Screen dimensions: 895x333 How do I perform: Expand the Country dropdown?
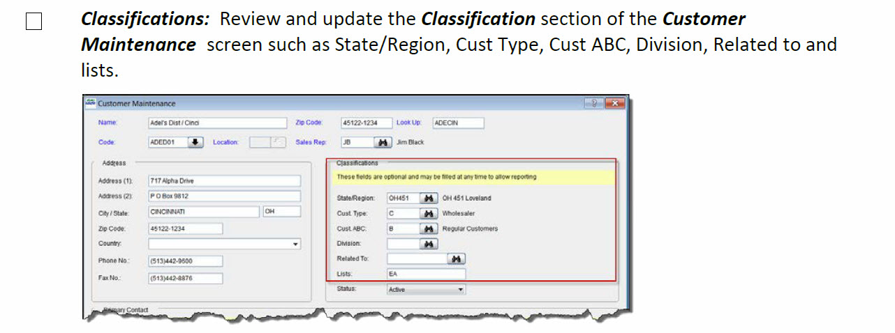pyautogui.click(x=296, y=245)
